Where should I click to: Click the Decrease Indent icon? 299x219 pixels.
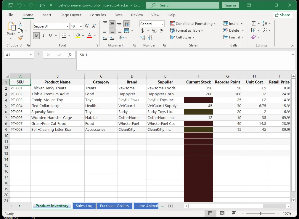pos(105,38)
